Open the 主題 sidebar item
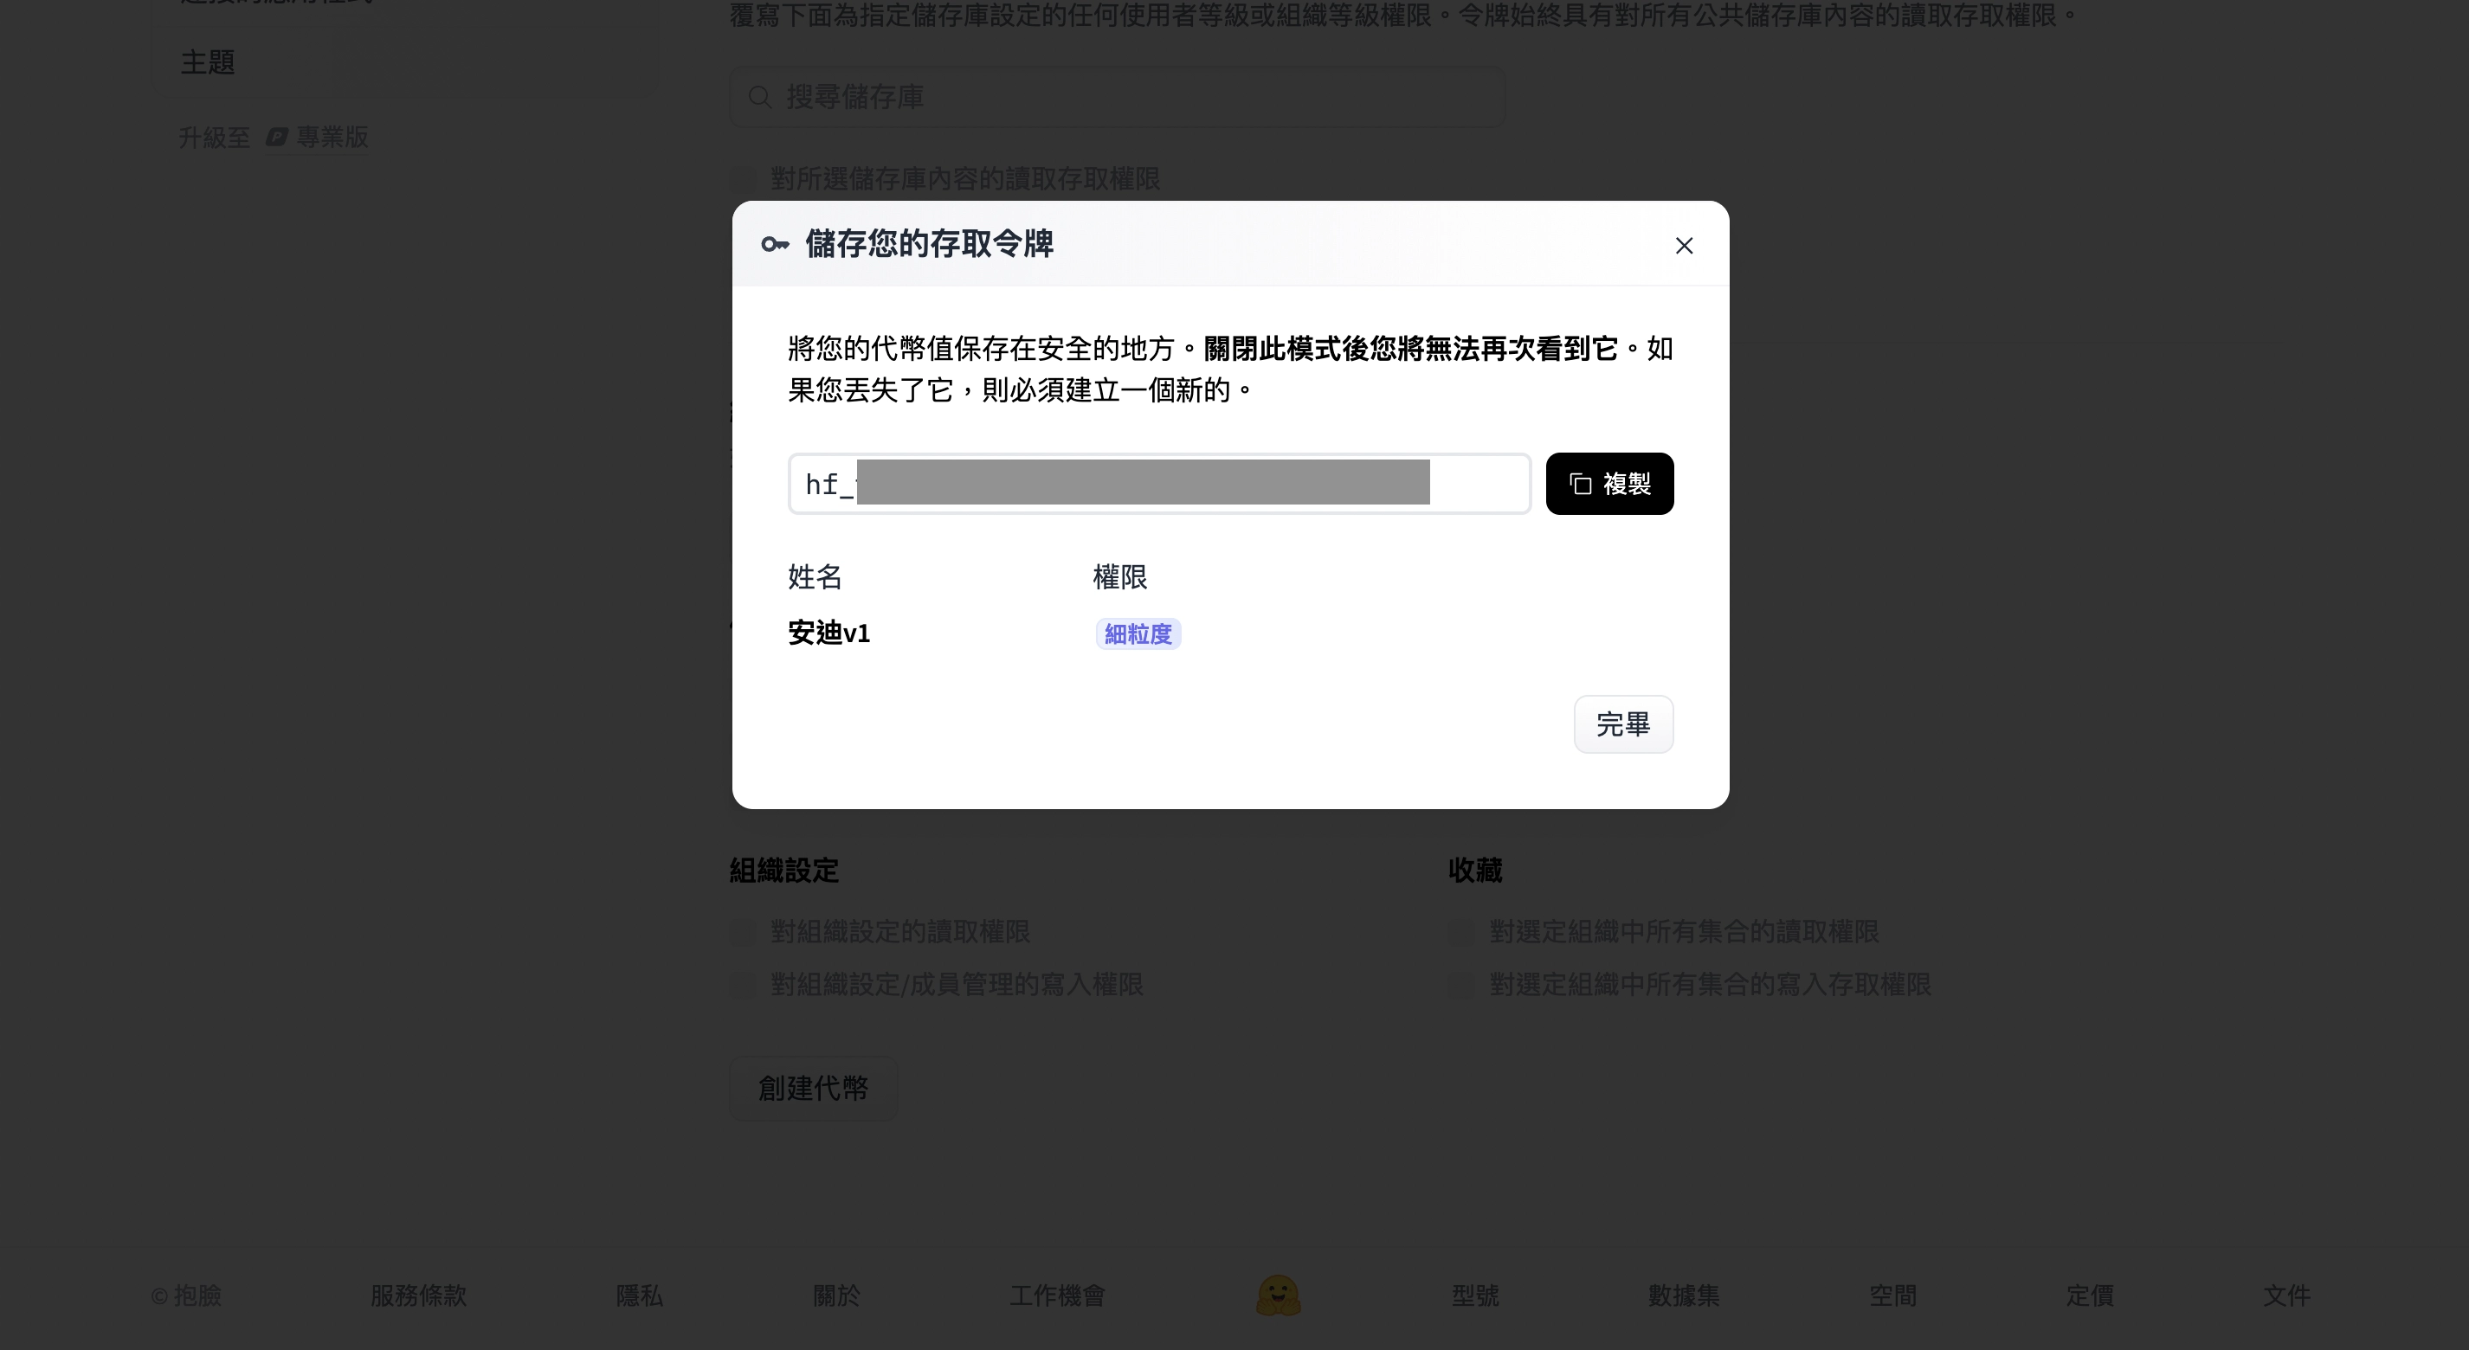The image size is (2469, 1350). click(x=208, y=62)
